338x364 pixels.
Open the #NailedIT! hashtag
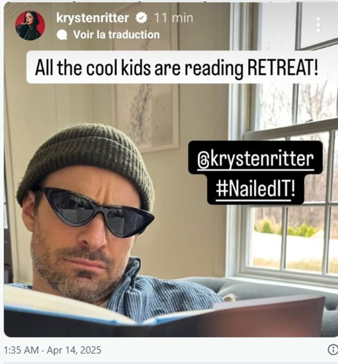[x=255, y=189]
